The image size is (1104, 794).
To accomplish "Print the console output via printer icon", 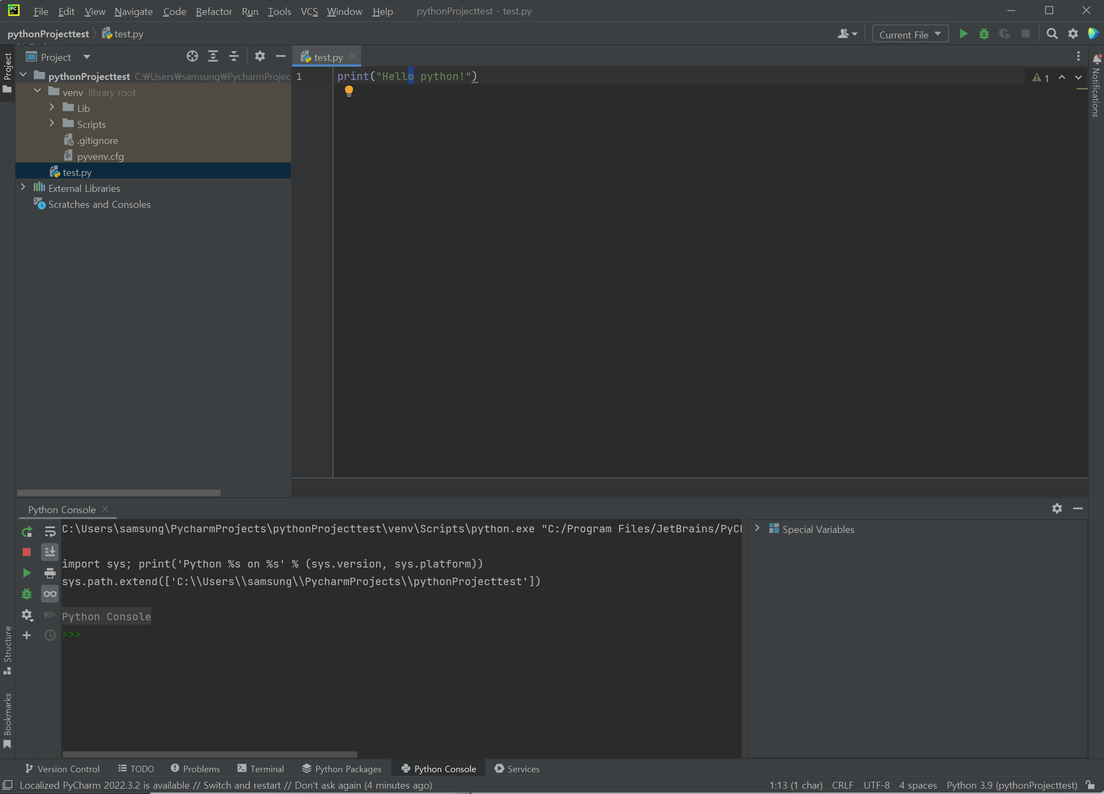I will pyautogui.click(x=50, y=573).
